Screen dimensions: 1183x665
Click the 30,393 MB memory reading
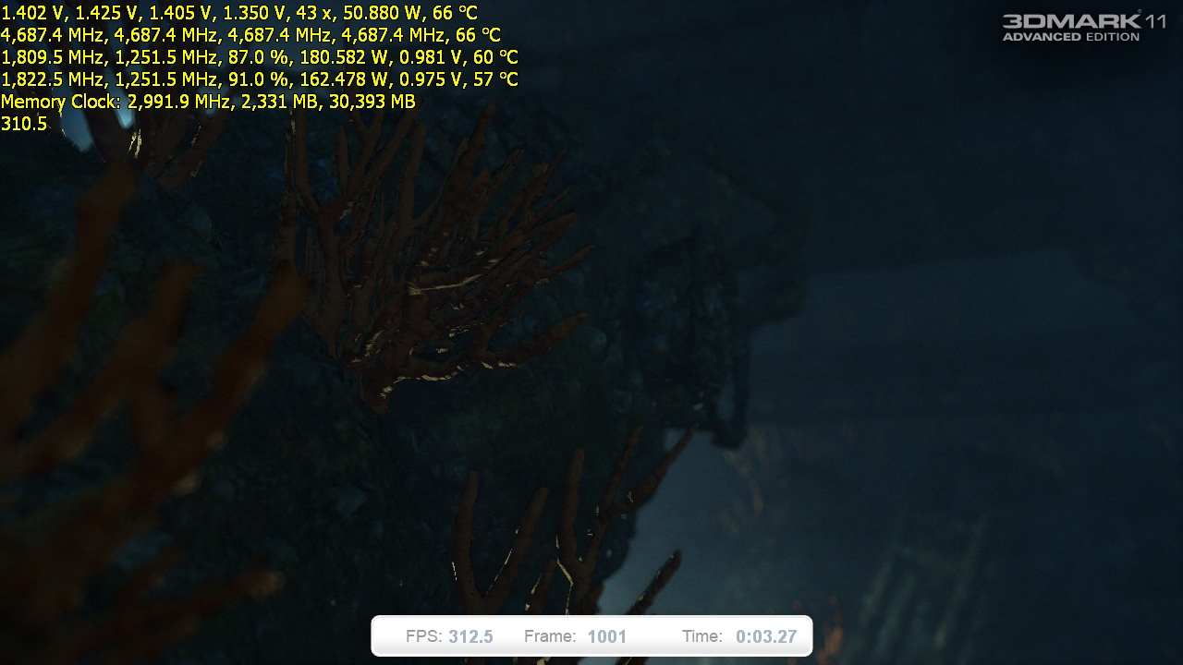[x=372, y=102]
